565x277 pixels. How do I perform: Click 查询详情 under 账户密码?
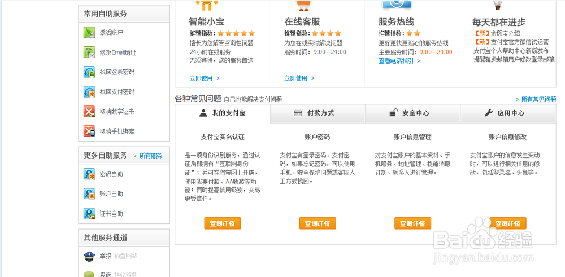click(x=318, y=223)
